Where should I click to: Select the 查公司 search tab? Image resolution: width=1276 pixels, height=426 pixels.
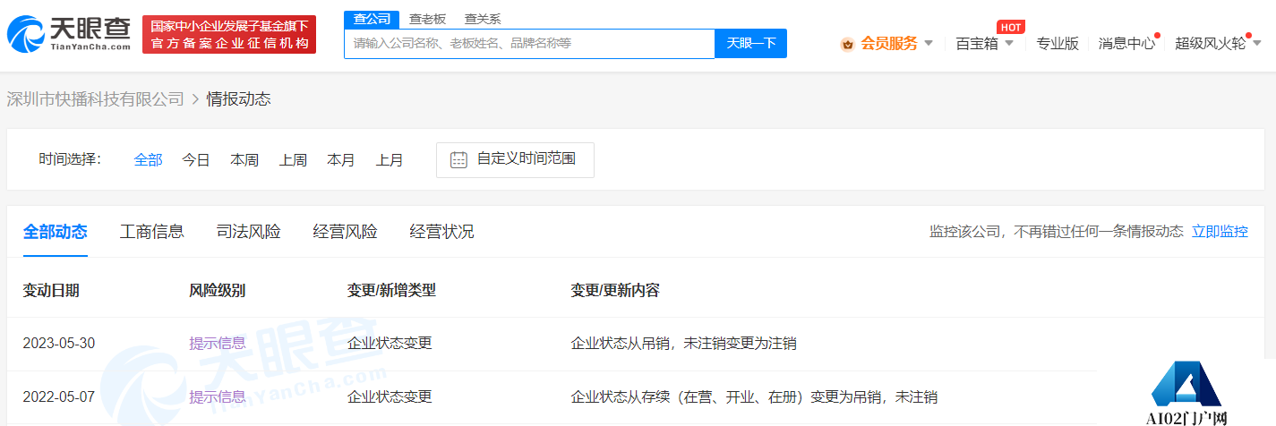coord(371,20)
